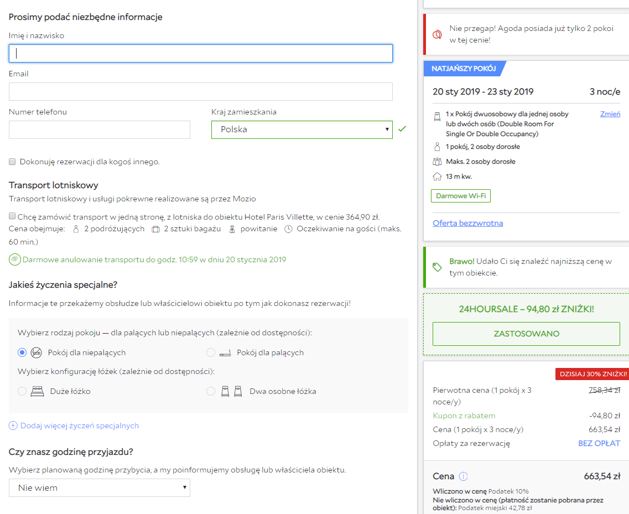Click the cigarette smoking room icon
The image size is (629, 514).
(x=225, y=353)
